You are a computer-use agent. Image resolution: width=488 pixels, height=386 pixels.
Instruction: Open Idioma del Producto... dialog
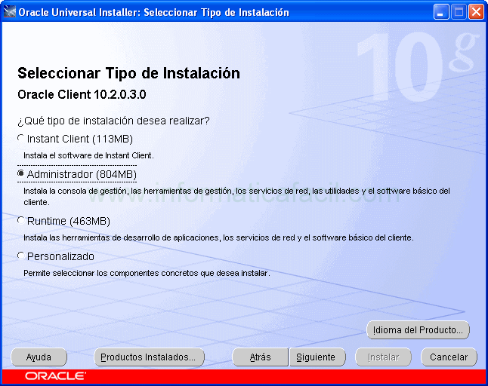tap(418, 329)
